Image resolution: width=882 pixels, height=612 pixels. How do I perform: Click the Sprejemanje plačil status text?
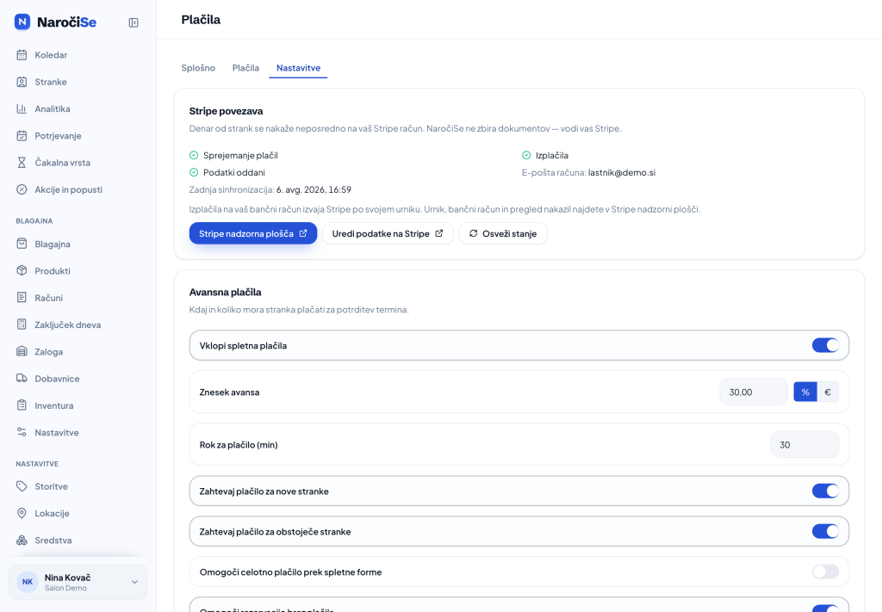[x=240, y=155]
